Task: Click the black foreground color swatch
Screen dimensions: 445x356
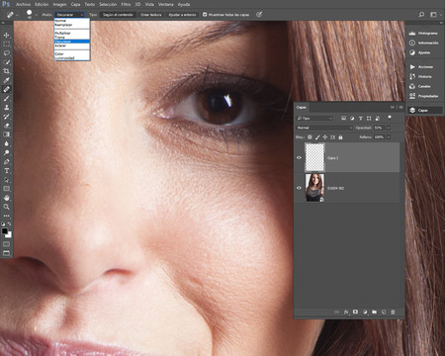Action: (4, 230)
